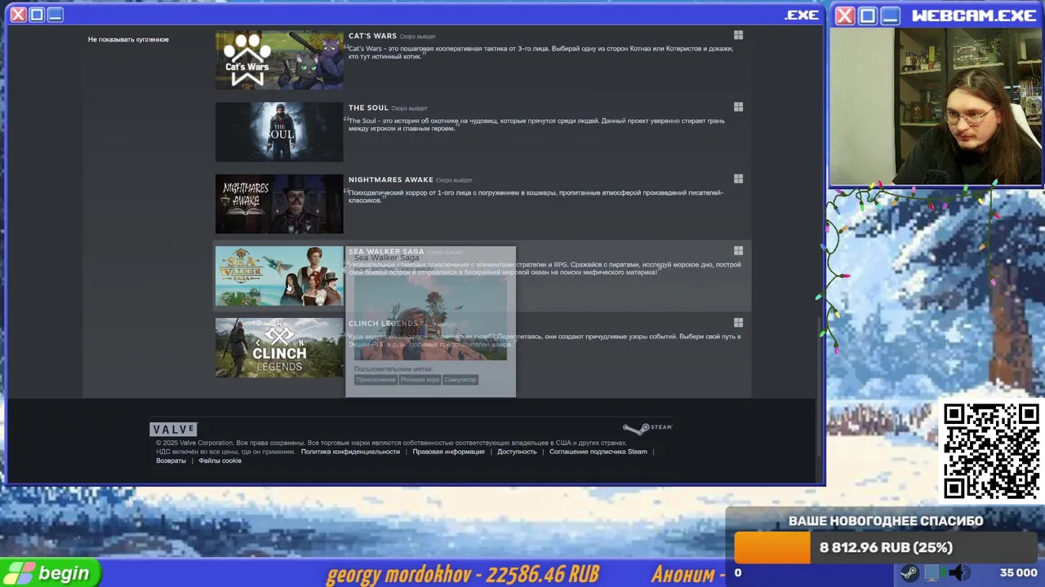Click the 'georgy mordokhov - 22586.46 RUB' ticker
Screen dimensions: 1045x587
pyautogui.click(x=463, y=574)
